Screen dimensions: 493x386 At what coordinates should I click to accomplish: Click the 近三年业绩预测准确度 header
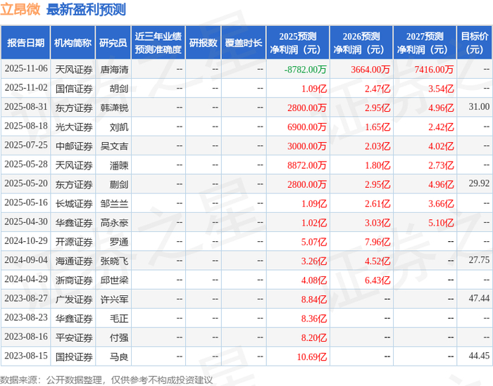pyautogui.click(x=158, y=43)
